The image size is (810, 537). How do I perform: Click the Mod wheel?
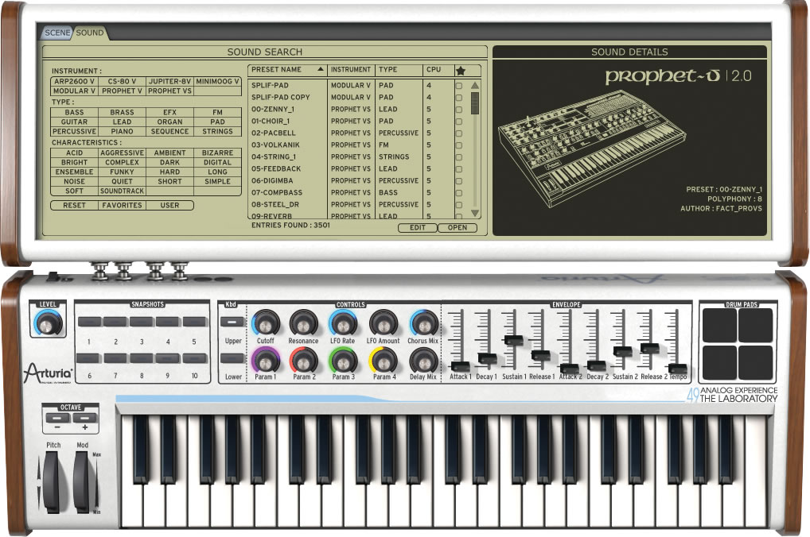point(82,482)
